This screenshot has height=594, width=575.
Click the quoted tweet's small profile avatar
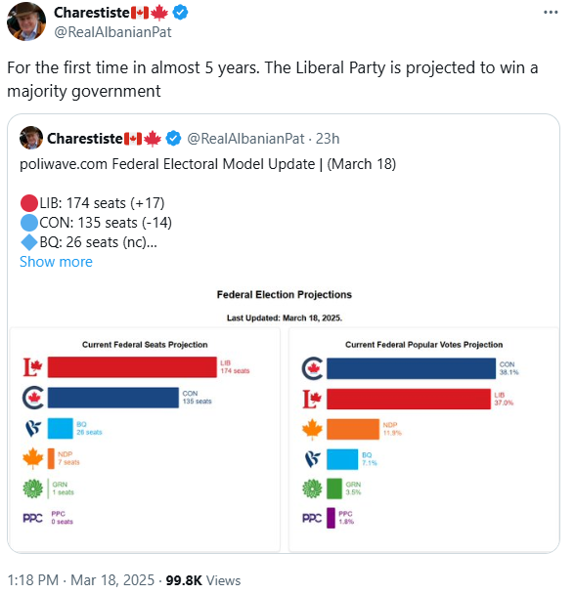click(31, 138)
